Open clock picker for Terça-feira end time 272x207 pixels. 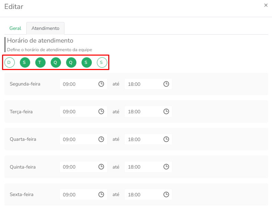[x=166, y=112]
